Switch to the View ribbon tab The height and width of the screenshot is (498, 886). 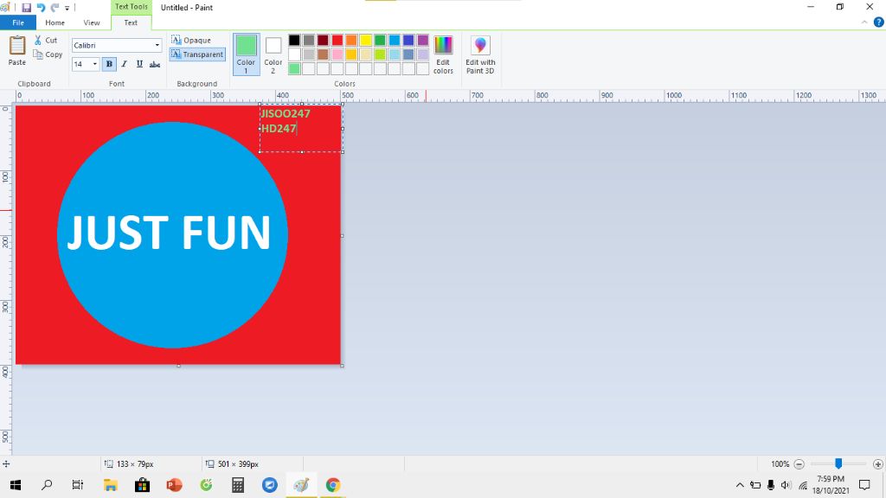(92, 22)
